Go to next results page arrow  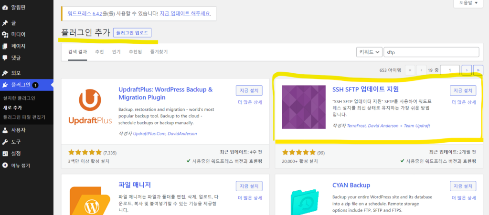[467, 70]
